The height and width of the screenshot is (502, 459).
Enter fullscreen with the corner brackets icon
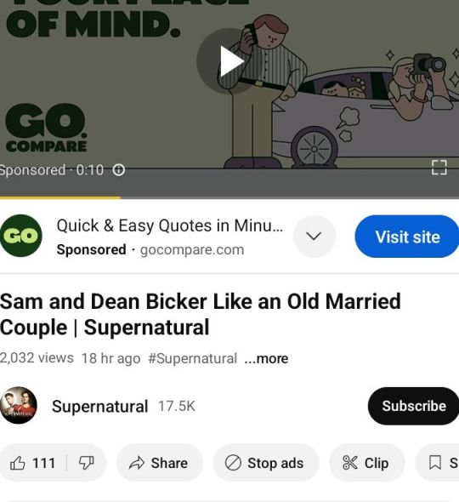(439, 168)
